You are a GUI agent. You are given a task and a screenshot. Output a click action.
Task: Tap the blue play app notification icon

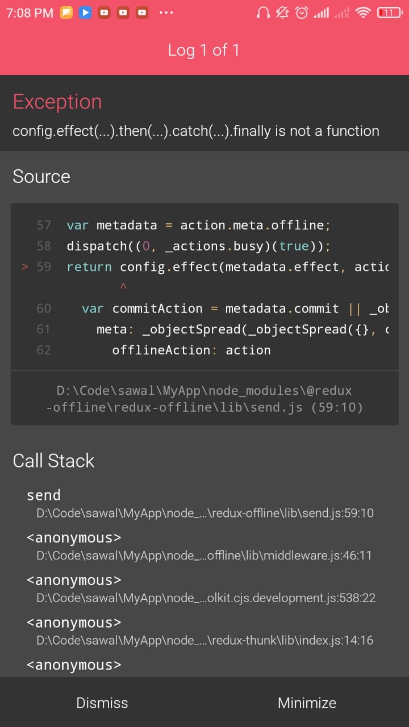[x=85, y=12]
